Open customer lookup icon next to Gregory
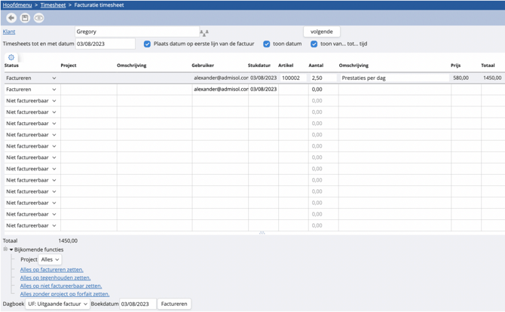 click(204, 32)
